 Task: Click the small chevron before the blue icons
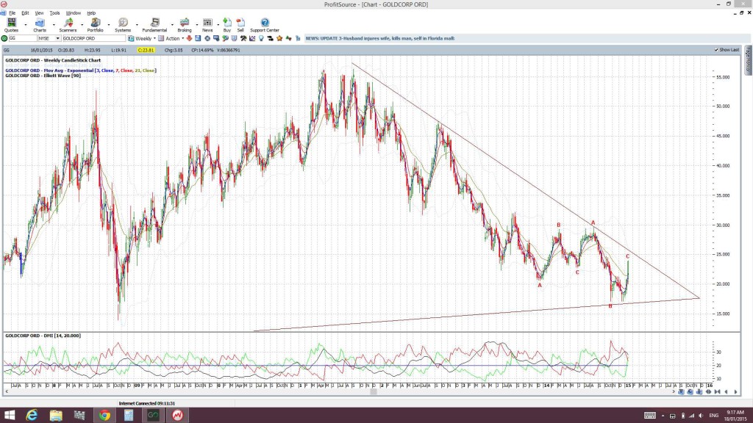pos(674,392)
